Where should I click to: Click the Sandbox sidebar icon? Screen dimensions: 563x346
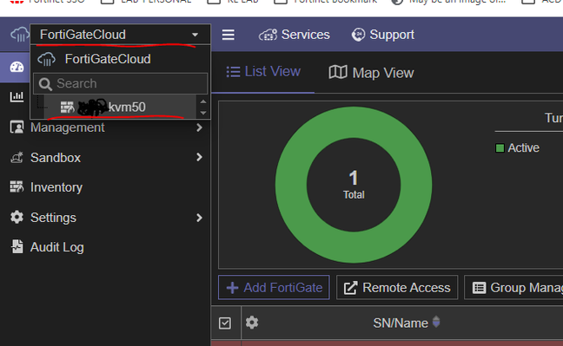pos(17,158)
